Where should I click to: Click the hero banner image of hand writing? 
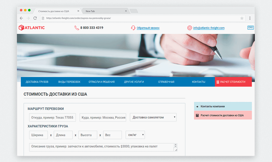(x=136, y=55)
